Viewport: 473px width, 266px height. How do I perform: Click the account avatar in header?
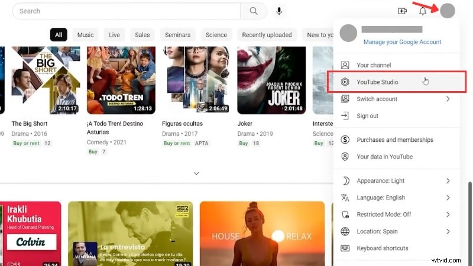(448, 11)
